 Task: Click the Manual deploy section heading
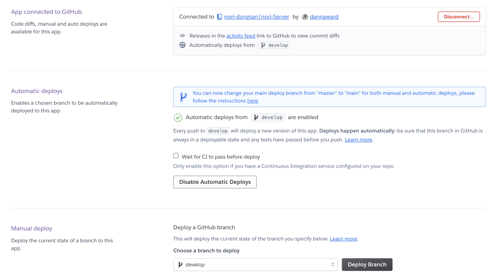[31, 229]
